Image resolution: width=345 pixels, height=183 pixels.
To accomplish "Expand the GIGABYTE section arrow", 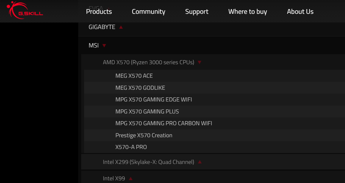I will tap(121, 27).
